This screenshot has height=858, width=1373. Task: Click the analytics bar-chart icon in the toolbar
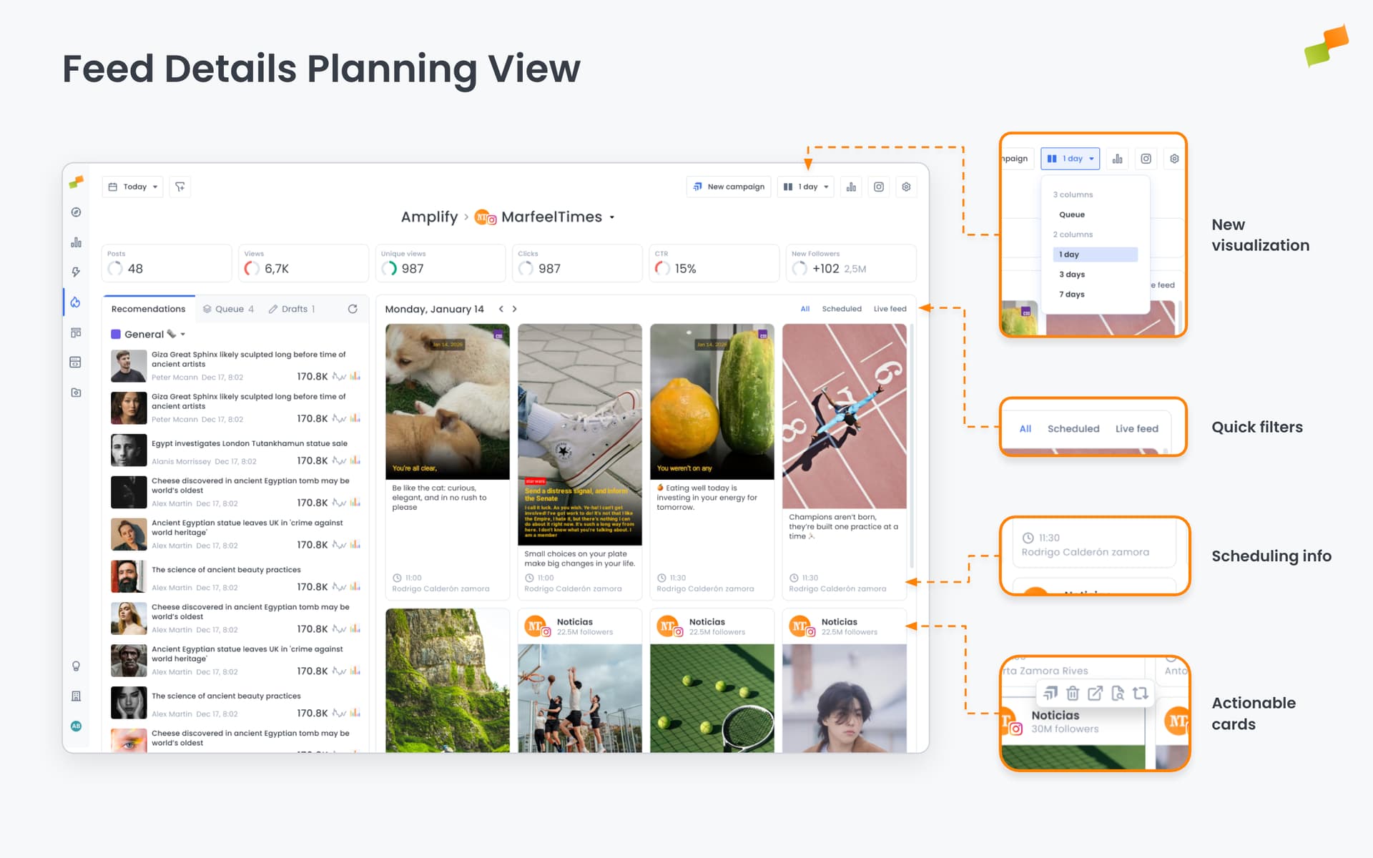[x=851, y=187]
